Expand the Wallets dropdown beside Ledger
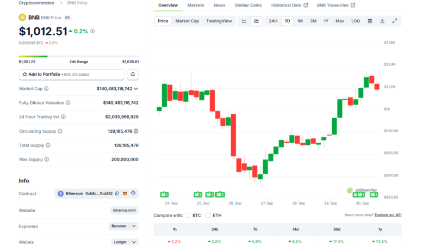Viewport: 435px width, 245px height. coord(134,242)
